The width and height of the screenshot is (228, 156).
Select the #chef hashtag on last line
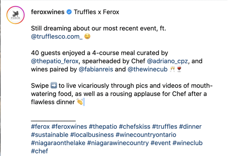[x=39, y=151]
